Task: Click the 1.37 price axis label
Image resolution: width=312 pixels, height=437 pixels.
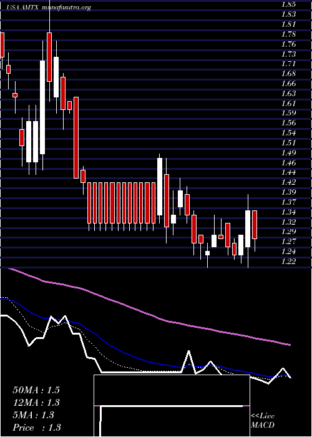Action: point(288,202)
